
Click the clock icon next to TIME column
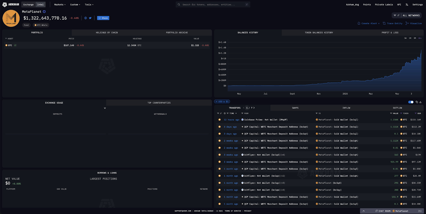(225, 114)
